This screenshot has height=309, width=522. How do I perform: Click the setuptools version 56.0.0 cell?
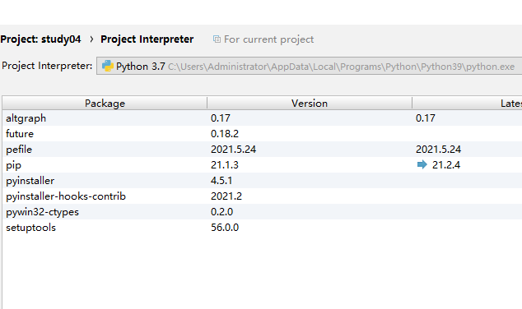pos(225,228)
